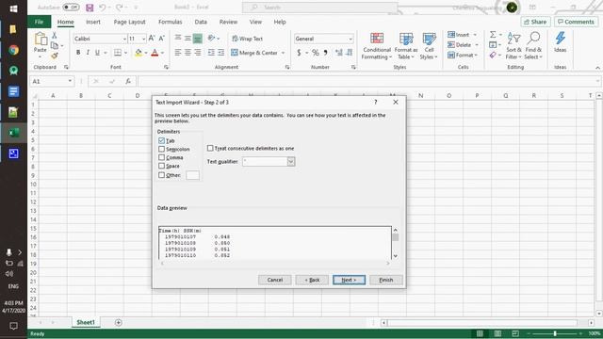Apply Comma Style format
603x339 pixels.
click(x=326, y=53)
